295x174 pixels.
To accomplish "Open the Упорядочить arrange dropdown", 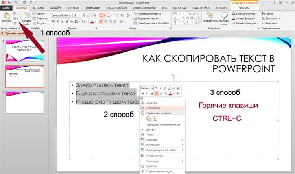I will 210,17.
